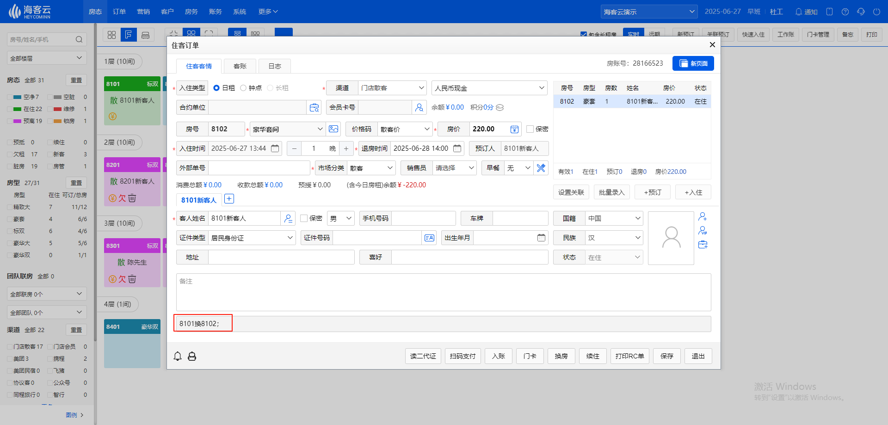Open the 更多 menu in top navigation
The width and height of the screenshot is (888, 425).
[268, 12]
